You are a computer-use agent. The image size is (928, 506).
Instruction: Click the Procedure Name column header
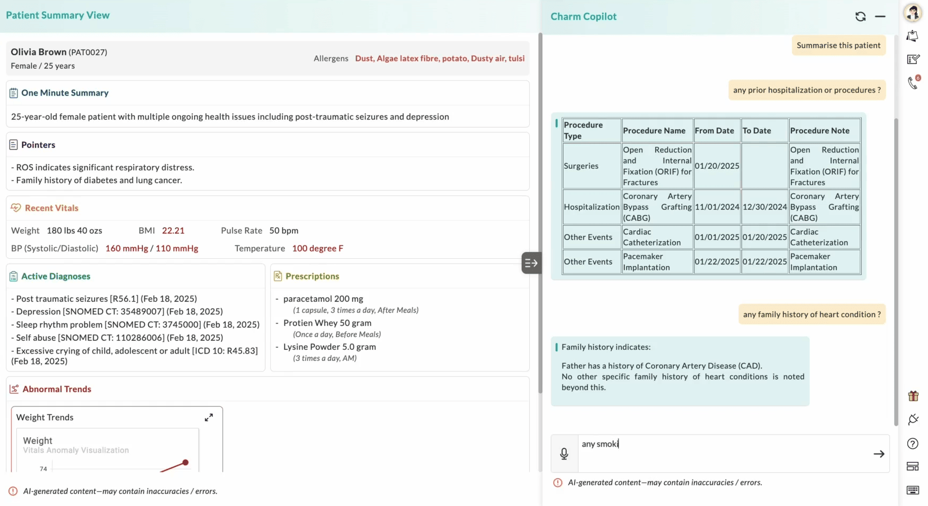pyautogui.click(x=657, y=131)
